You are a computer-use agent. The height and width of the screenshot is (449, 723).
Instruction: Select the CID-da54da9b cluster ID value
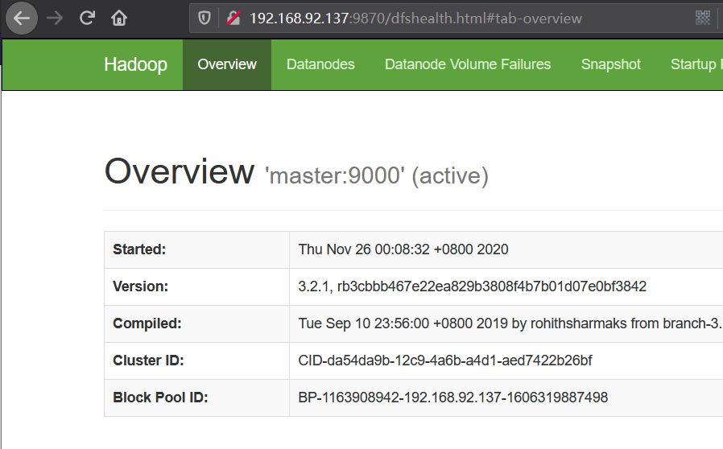click(445, 360)
